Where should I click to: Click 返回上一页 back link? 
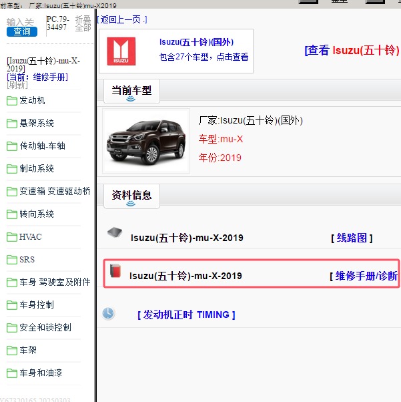(122, 19)
